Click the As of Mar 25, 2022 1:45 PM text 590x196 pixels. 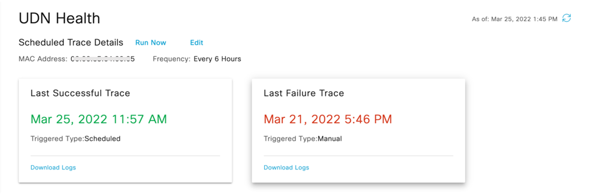click(x=514, y=19)
